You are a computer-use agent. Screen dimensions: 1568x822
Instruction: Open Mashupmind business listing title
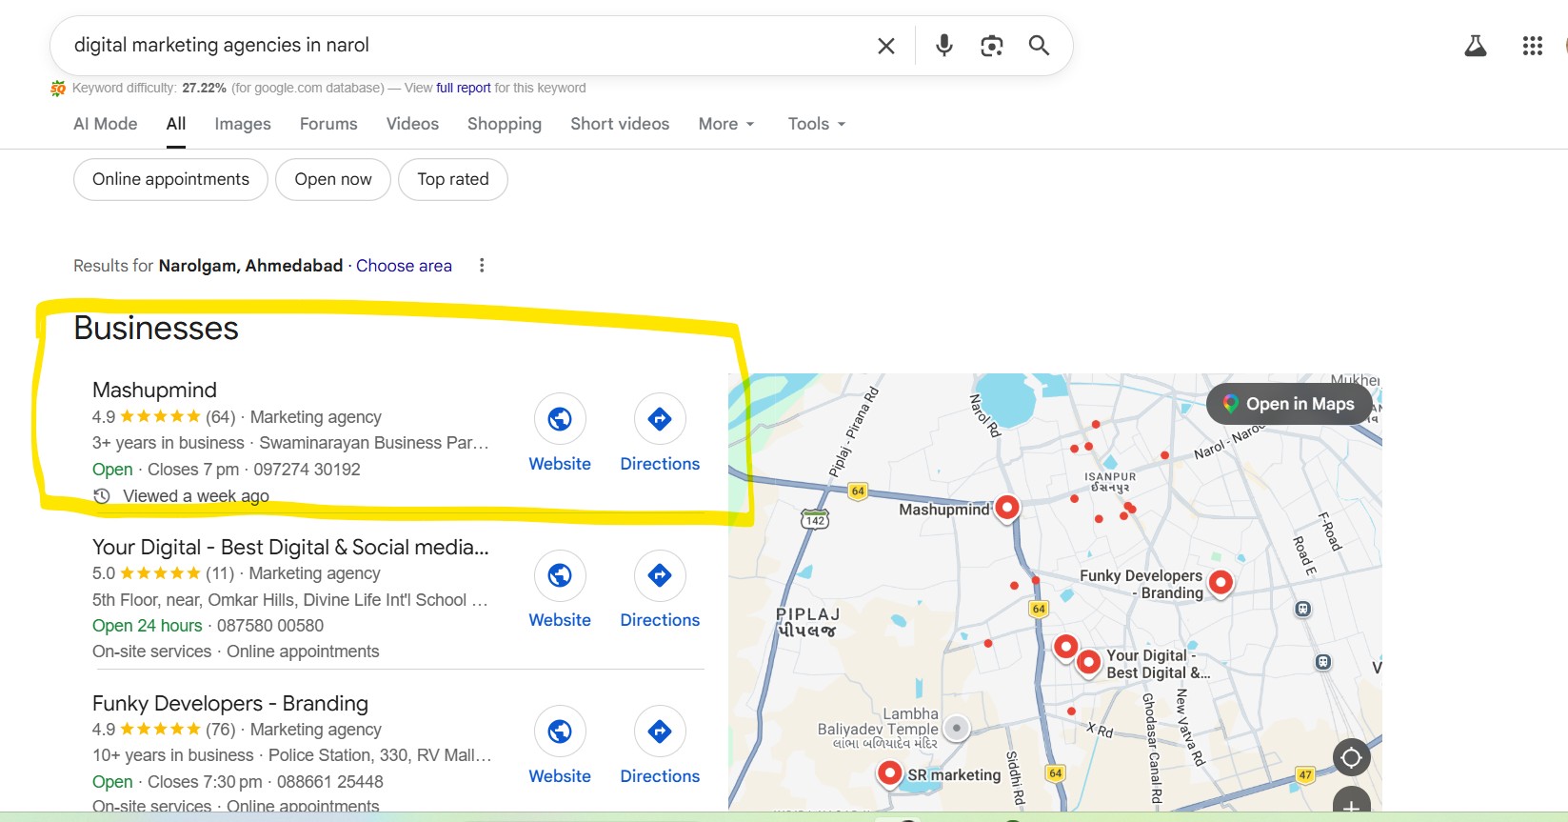[x=154, y=390]
